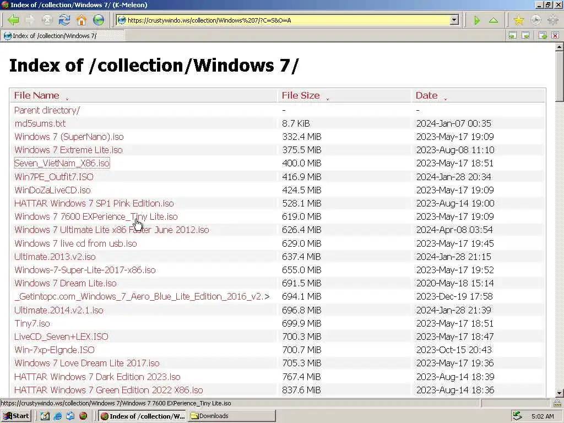Open the Windows Start menu
564x423 pixels.
(x=17, y=416)
